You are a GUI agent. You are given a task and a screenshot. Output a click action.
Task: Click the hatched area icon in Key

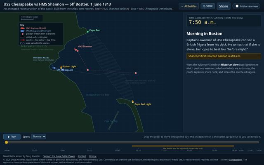pyautogui.click(x=23, y=43)
